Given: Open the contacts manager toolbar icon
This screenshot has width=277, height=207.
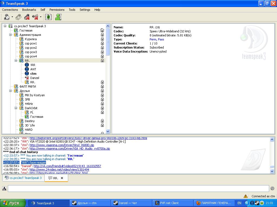Looking at the screenshot, I should tap(58, 17).
